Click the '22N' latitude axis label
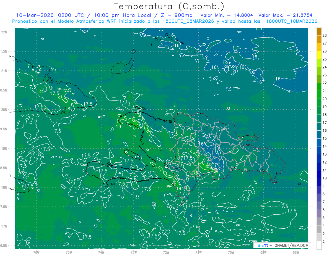The image size is (332, 256). pyautogui.click(x=4, y=32)
